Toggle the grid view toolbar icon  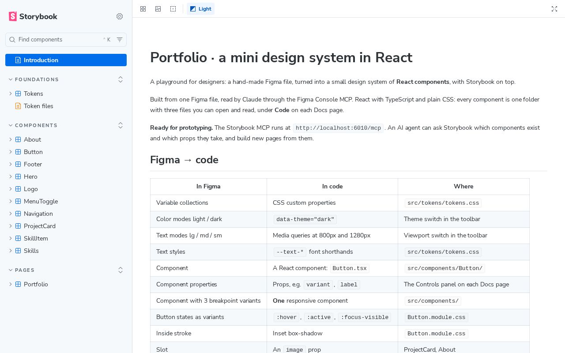[x=143, y=9]
